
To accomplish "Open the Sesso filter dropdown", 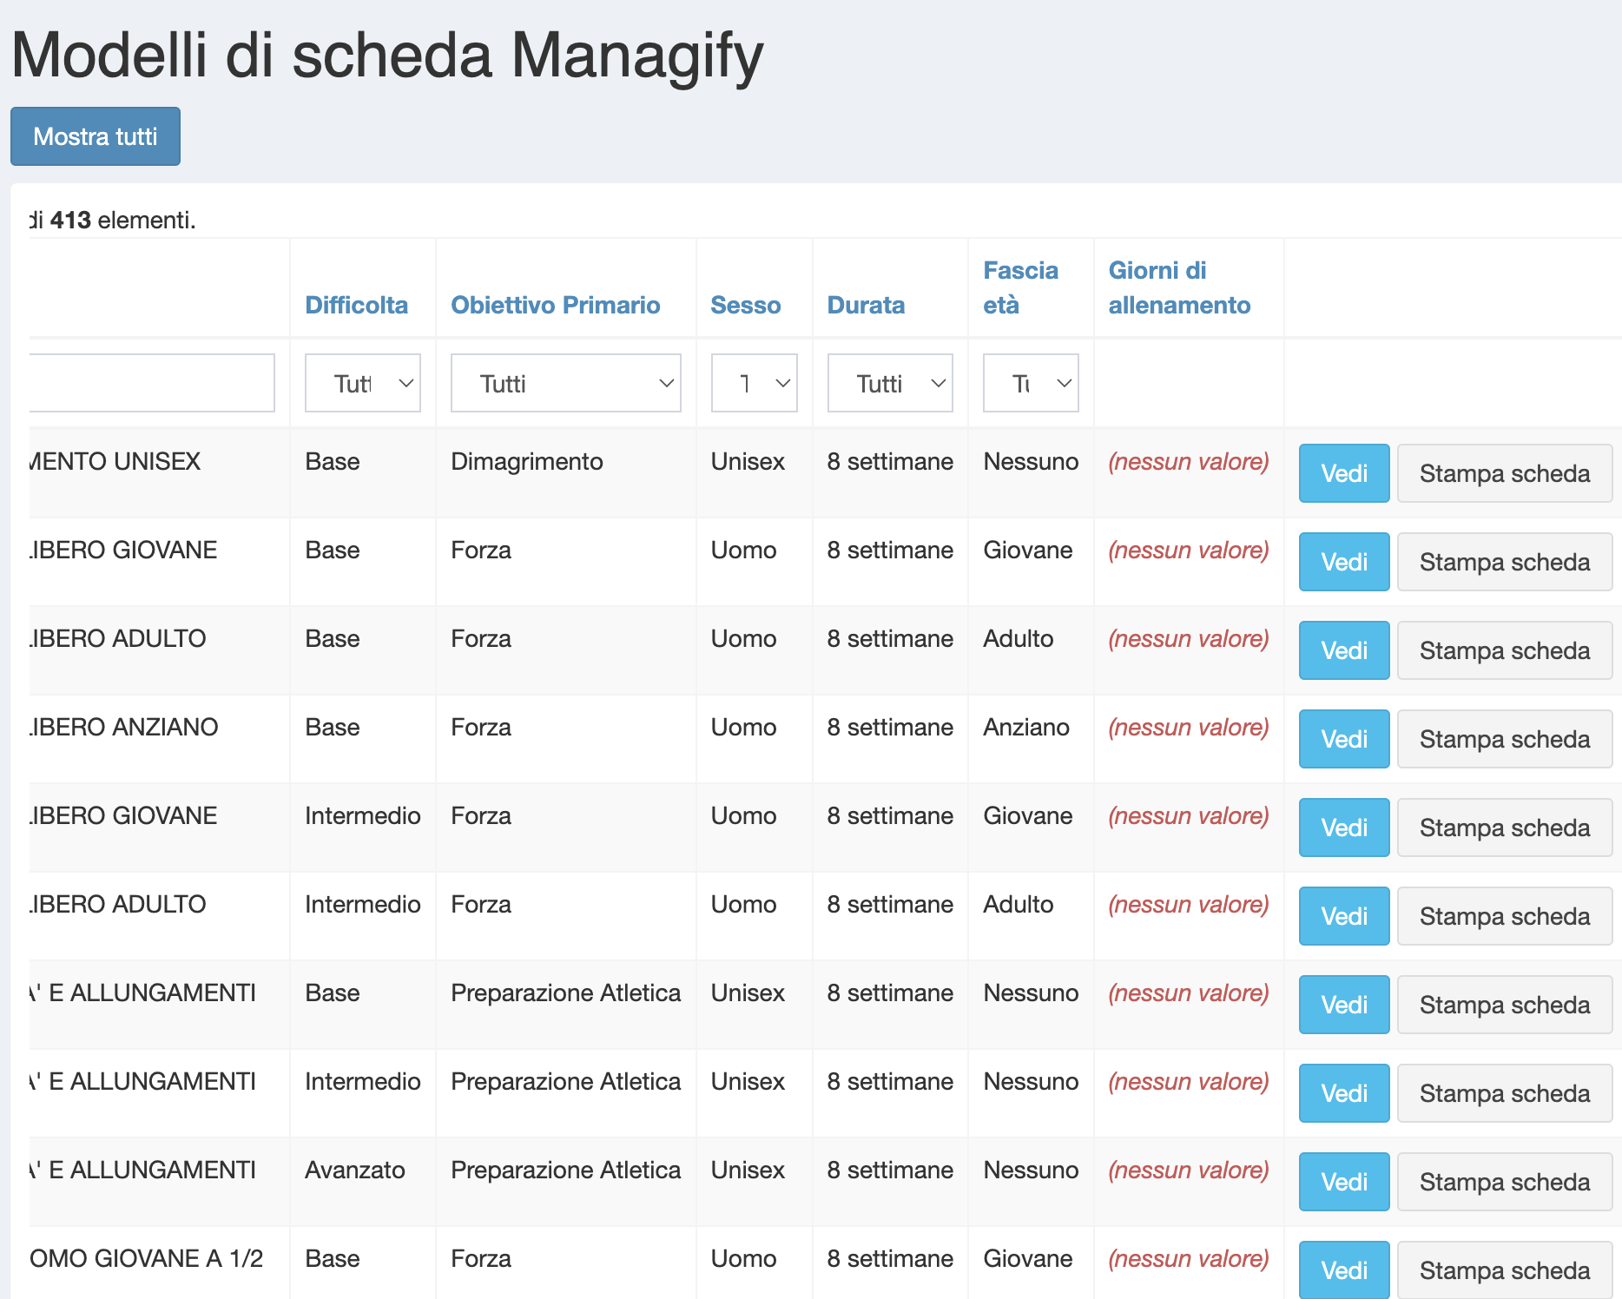I will (754, 383).
